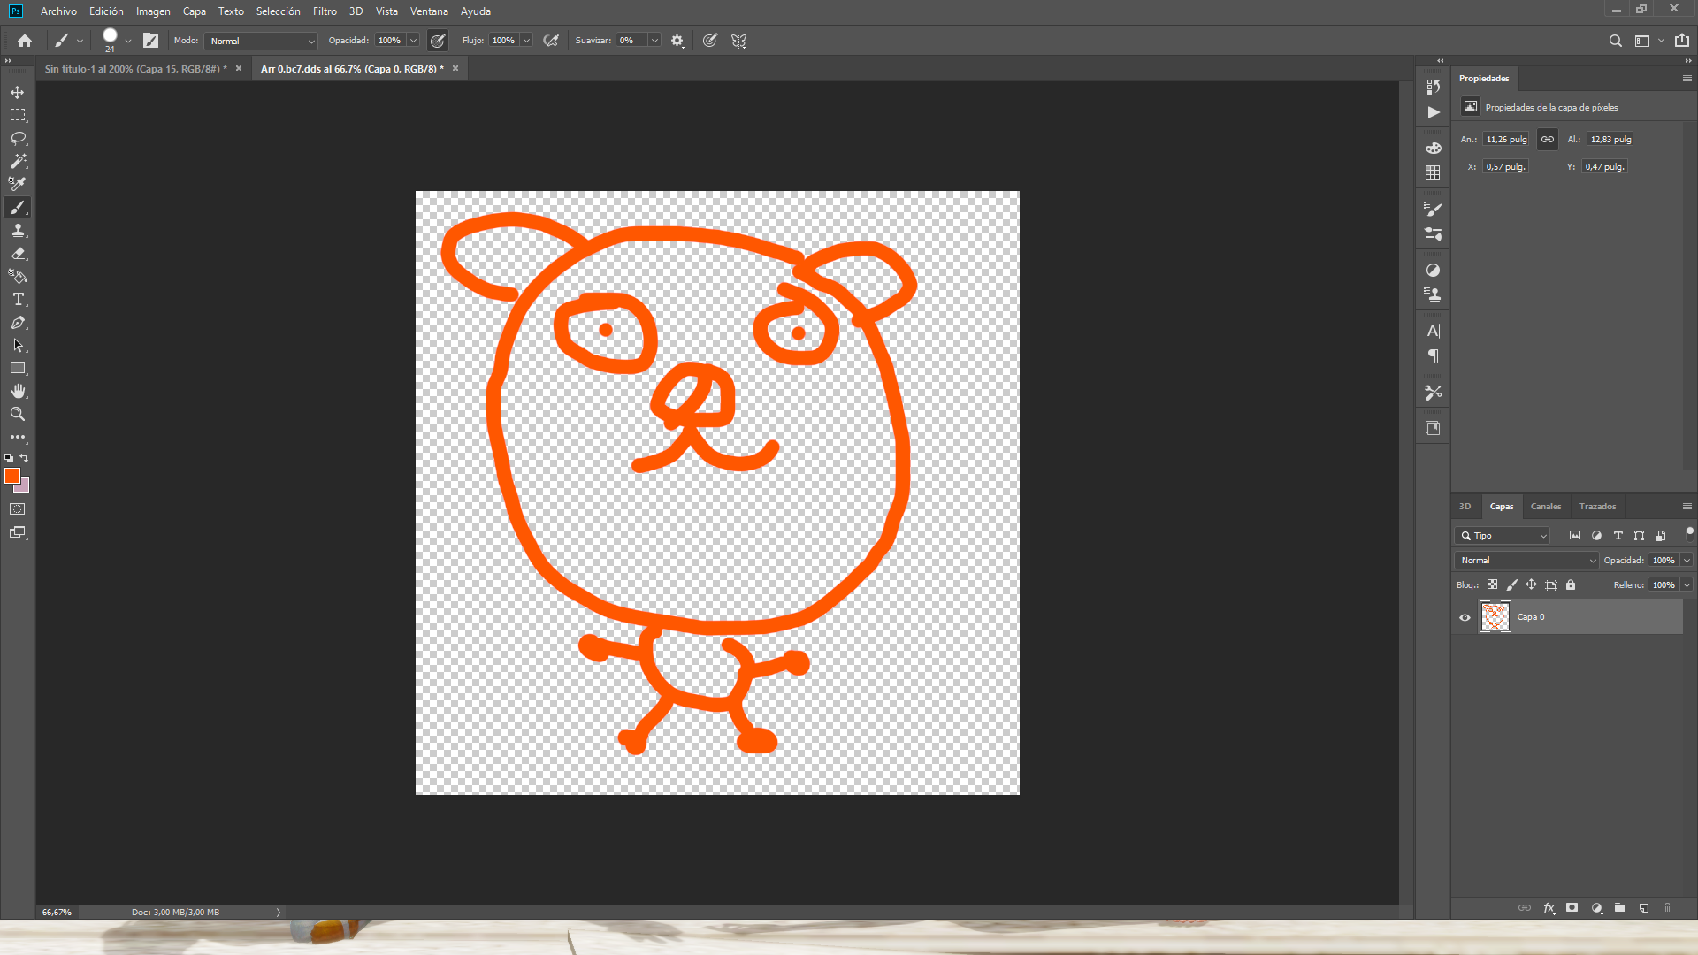Open the Paragraph panel icon
Screen dimensions: 1698x955
point(1434,355)
